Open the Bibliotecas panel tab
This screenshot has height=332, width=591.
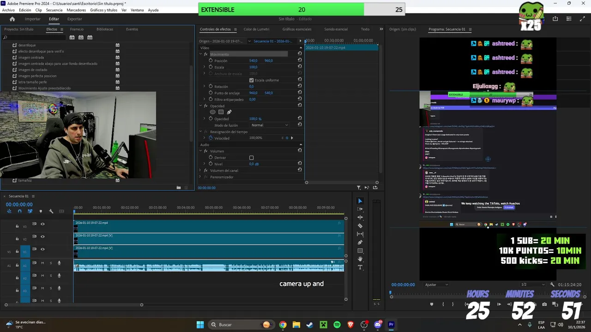point(105,29)
